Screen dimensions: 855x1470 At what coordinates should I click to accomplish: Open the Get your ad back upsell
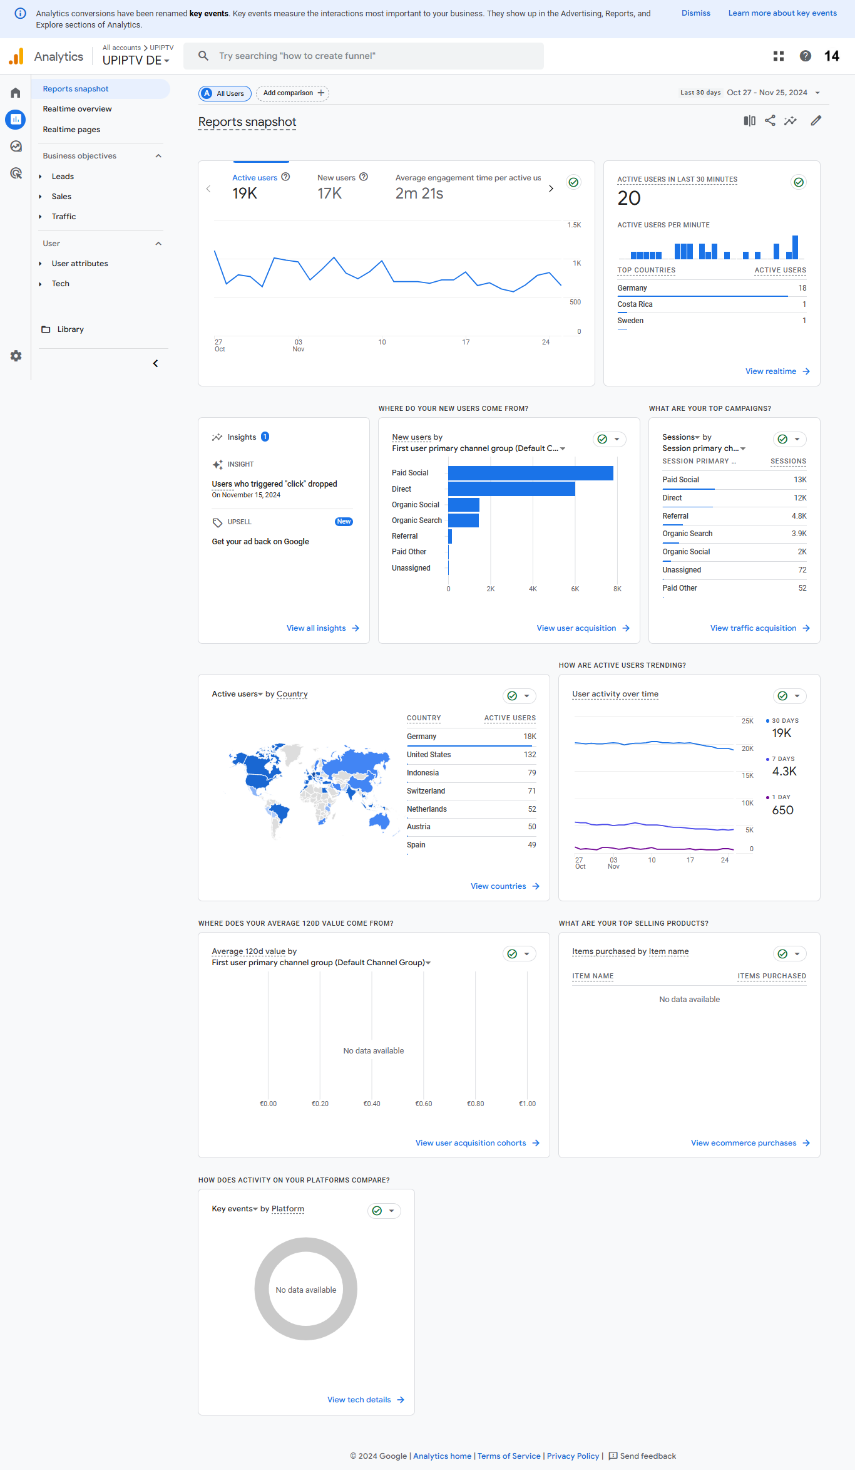[260, 542]
